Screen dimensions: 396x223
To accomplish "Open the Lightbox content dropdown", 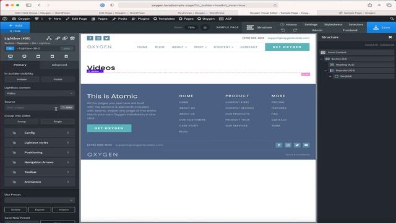I will click(40, 94).
